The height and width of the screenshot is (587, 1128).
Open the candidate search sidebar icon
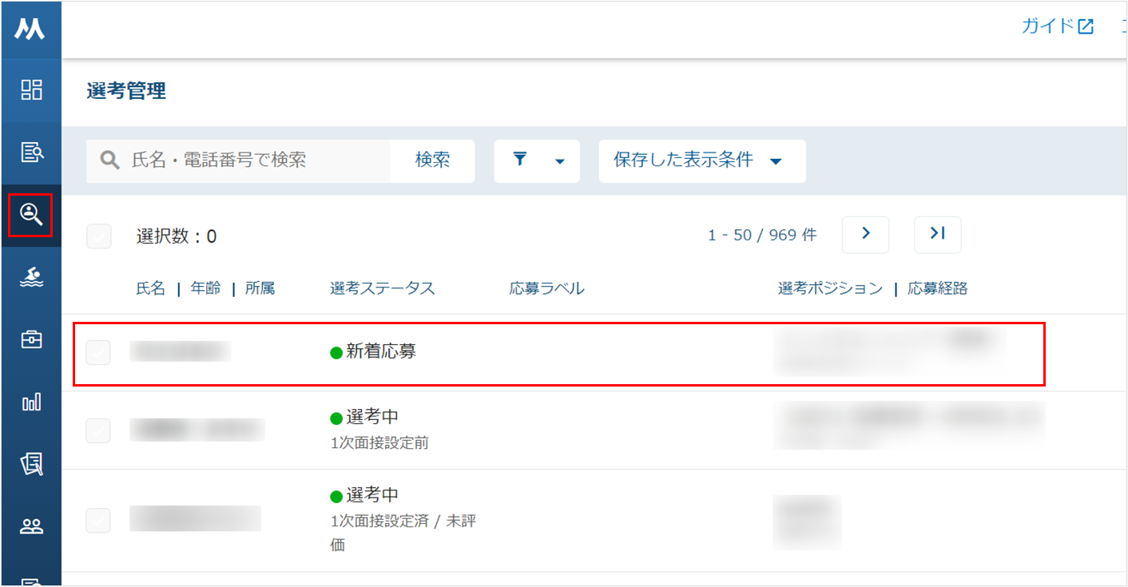coord(31,214)
